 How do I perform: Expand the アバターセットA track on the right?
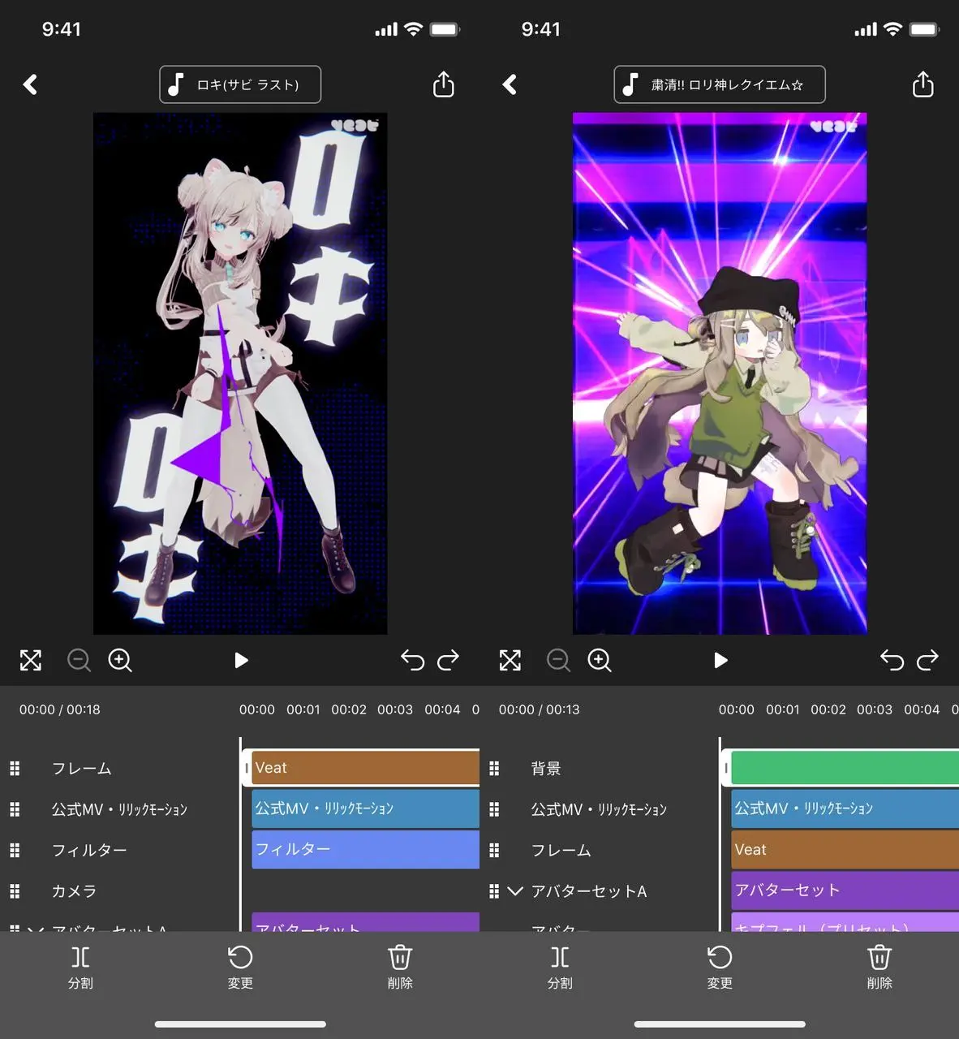point(514,890)
